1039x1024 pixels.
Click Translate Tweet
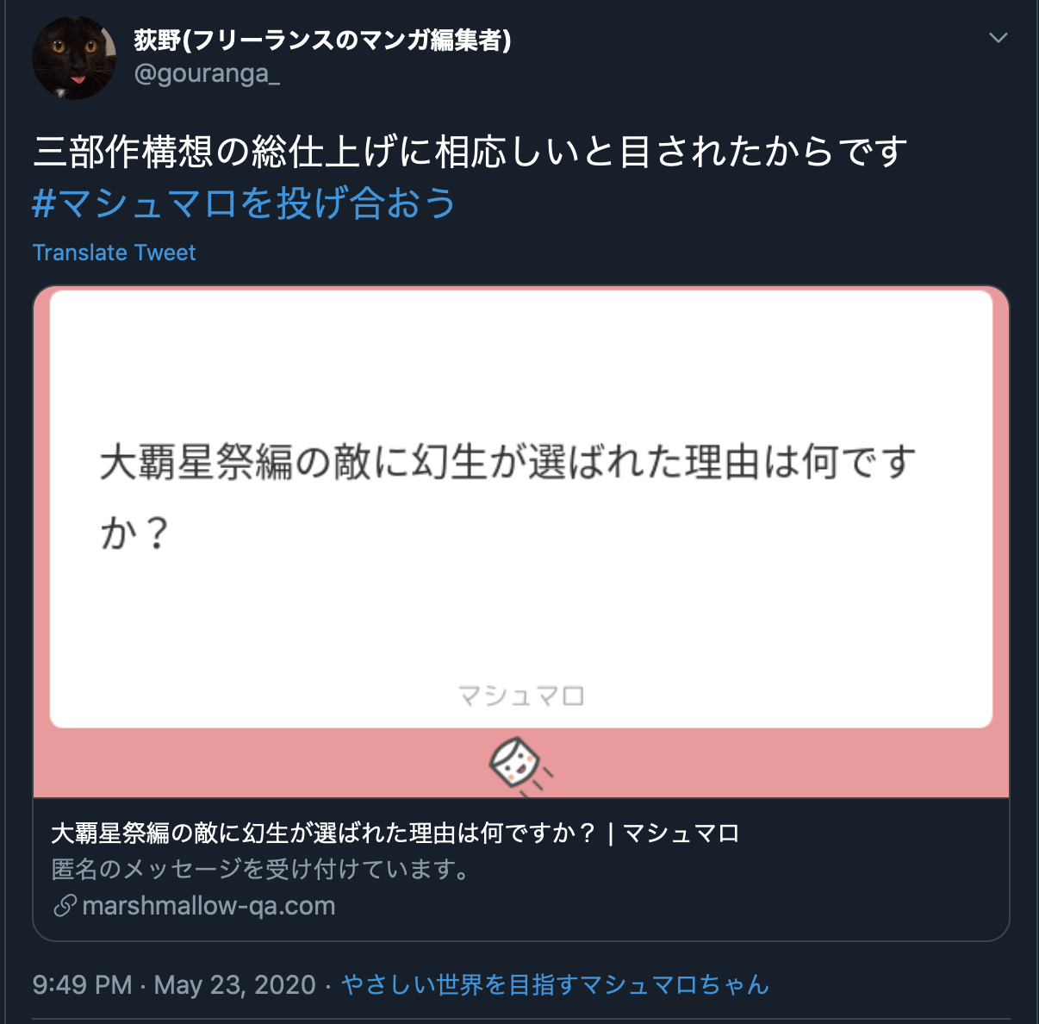(x=114, y=253)
